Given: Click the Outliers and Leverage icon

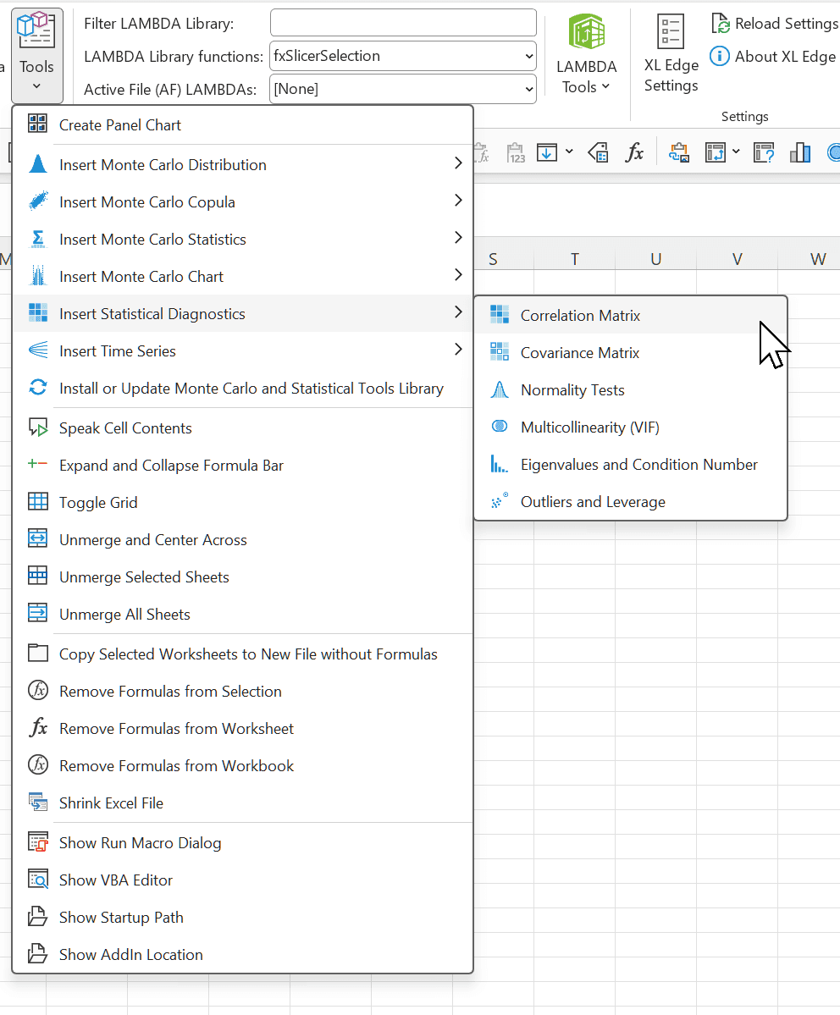Looking at the screenshot, I should point(500,501).
